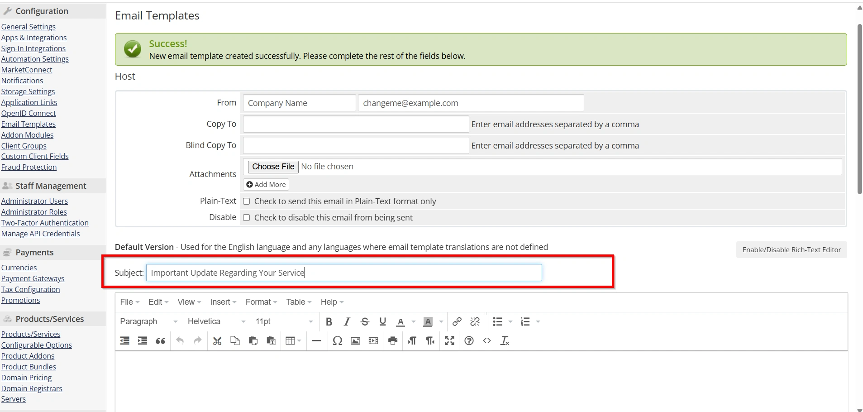
Task: Cut selection with the scissors icon
Action: click(217, 340)
